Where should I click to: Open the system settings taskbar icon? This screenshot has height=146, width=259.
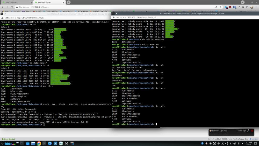[22, 143]
